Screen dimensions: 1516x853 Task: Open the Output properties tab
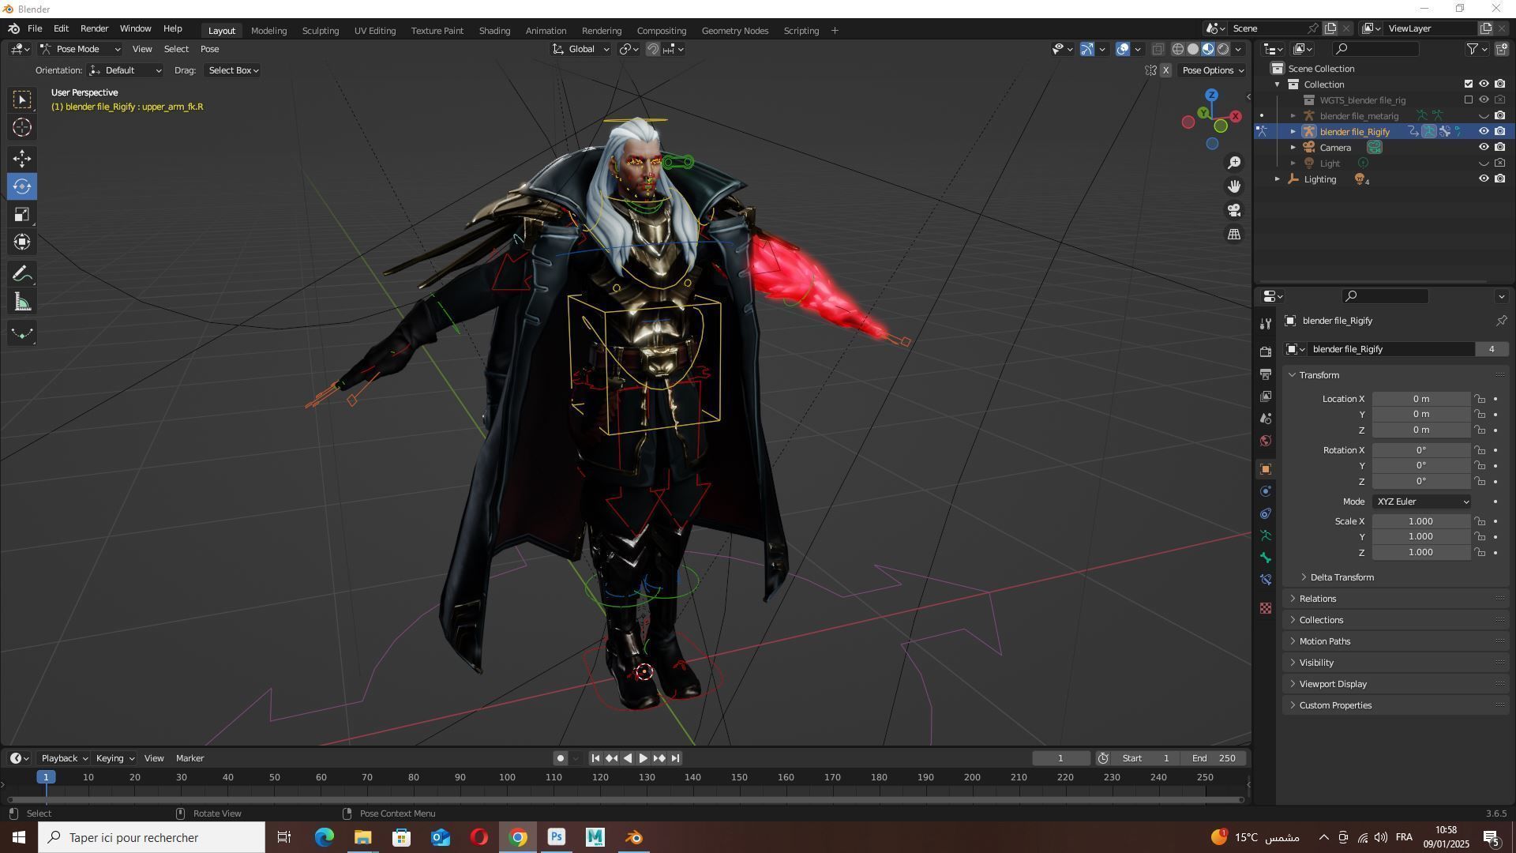click(x=1266, y=374)
